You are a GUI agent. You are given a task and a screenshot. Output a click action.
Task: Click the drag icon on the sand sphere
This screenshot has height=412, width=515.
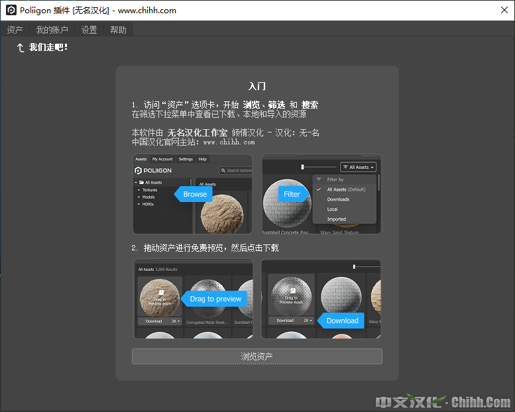(160, 291)
